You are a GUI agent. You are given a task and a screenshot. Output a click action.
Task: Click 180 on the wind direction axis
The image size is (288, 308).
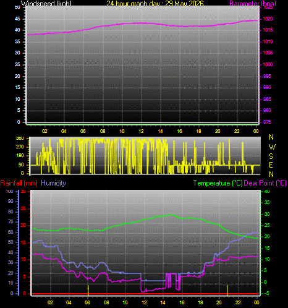20,155
